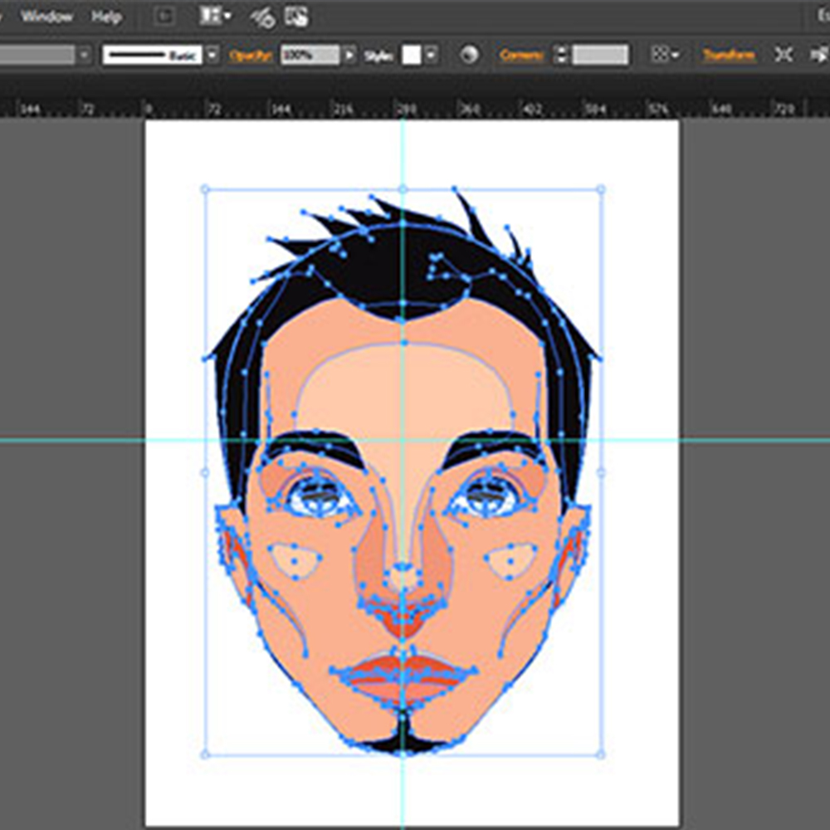The width and height of the screenshot is (830, 830).
Task: Click the icon right of the rocket
Action: click(296, 17)
